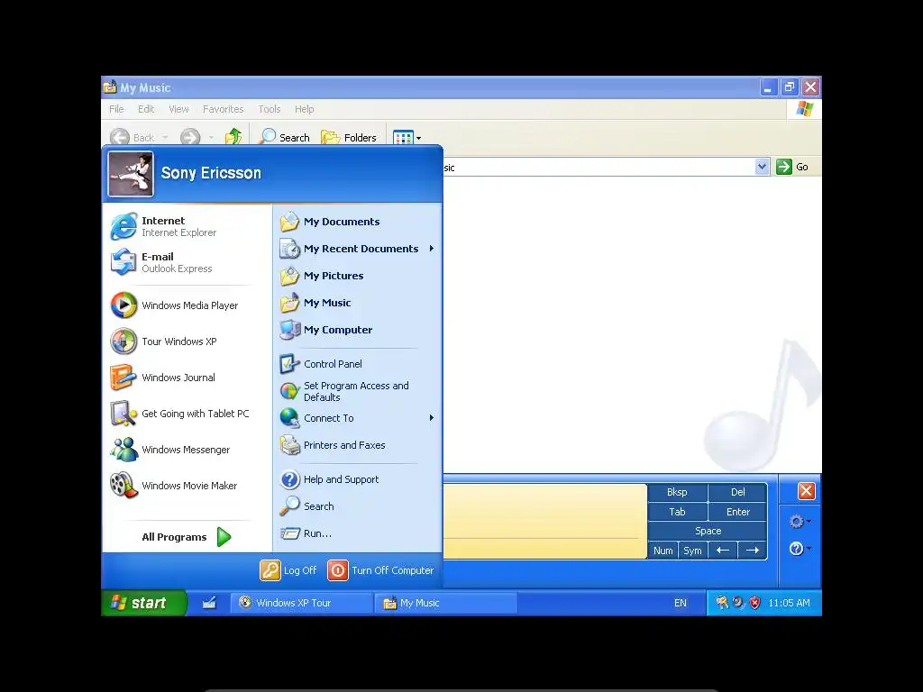Switch to Windows XP Tour taskbar button

[301, 603]
